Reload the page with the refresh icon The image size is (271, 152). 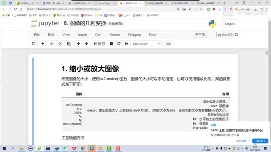[15, 9]
